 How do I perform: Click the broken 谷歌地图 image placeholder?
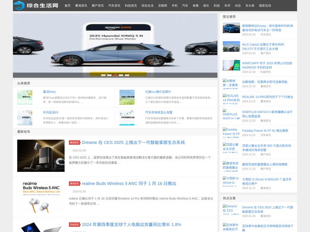pyautogui.click(x=231, y=84)
